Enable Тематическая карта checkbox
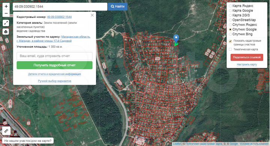The width and height of the screenshot is (270, 146). point(230,49)
